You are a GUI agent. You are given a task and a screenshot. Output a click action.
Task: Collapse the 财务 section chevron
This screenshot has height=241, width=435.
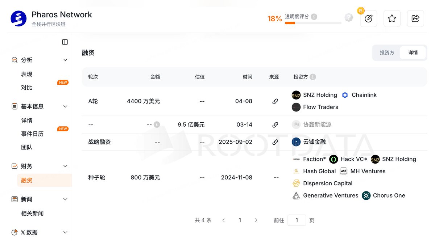[65, 166]
